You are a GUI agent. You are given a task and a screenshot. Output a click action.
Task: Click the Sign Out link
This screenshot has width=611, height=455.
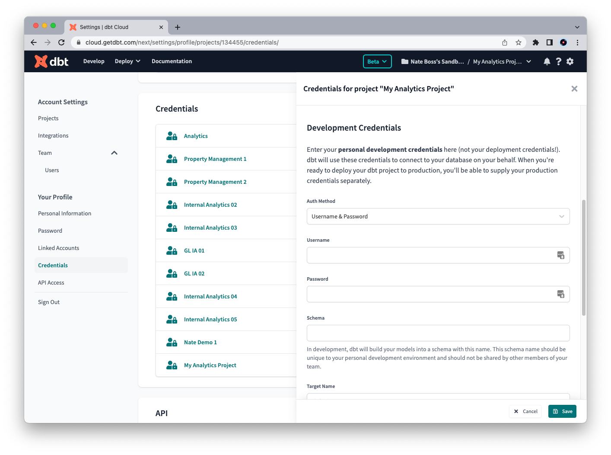point(48,301)
